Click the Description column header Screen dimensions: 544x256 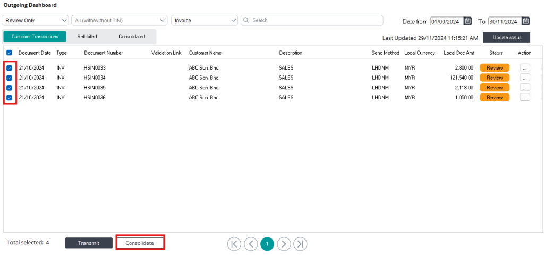[x=291, y=53]
